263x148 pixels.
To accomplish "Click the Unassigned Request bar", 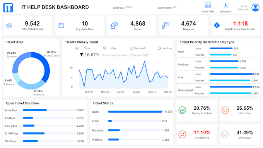I will point(231,93).
